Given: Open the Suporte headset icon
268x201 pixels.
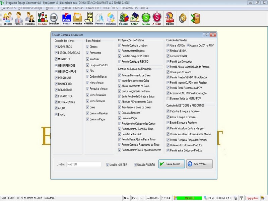Looking at the screenshot, I should (x=170, y=18).
